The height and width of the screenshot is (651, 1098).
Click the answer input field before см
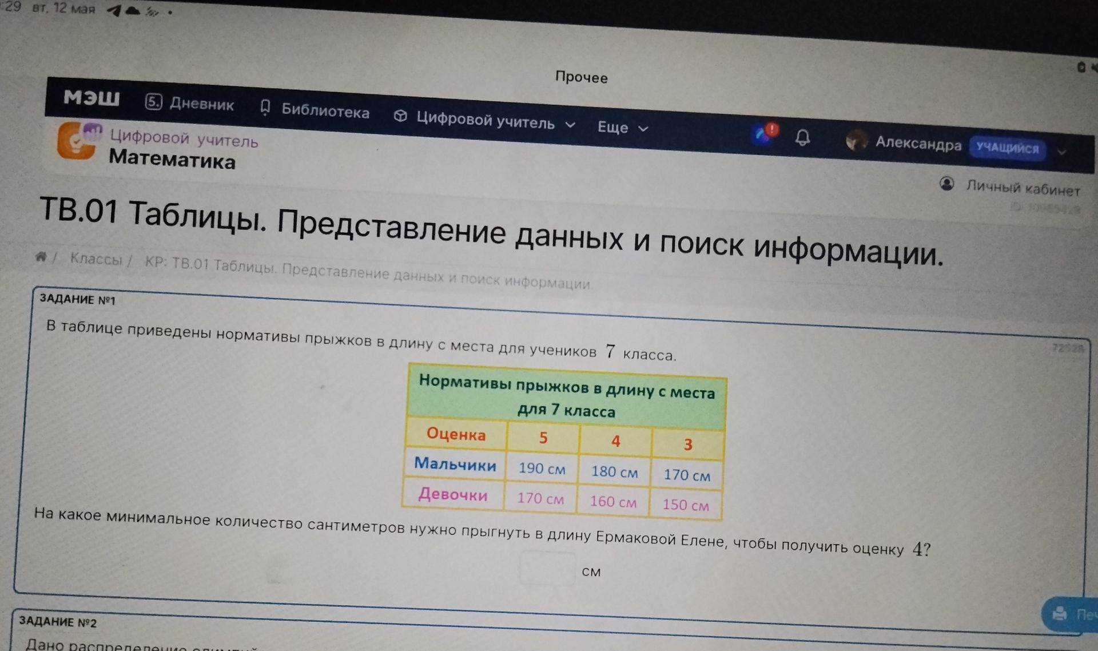click(547, 569)
